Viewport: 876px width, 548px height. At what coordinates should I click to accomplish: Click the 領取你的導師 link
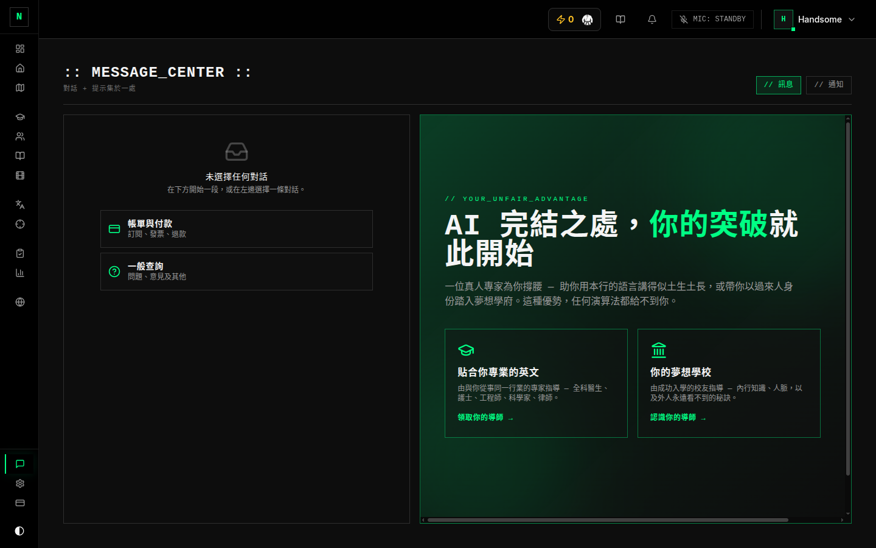485,418
